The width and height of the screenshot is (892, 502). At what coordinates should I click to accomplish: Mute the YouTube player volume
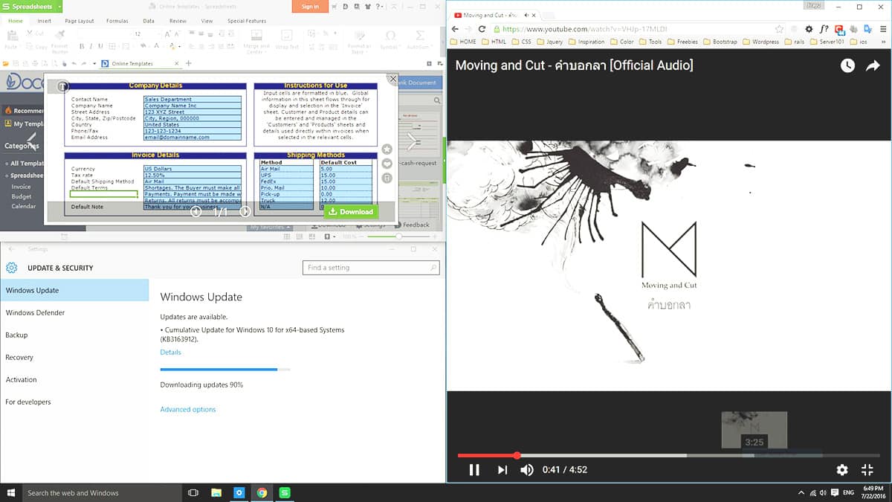(x=527, y=469)
